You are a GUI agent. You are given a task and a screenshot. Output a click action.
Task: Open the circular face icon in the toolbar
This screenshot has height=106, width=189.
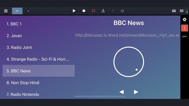[x=122, y=11]
